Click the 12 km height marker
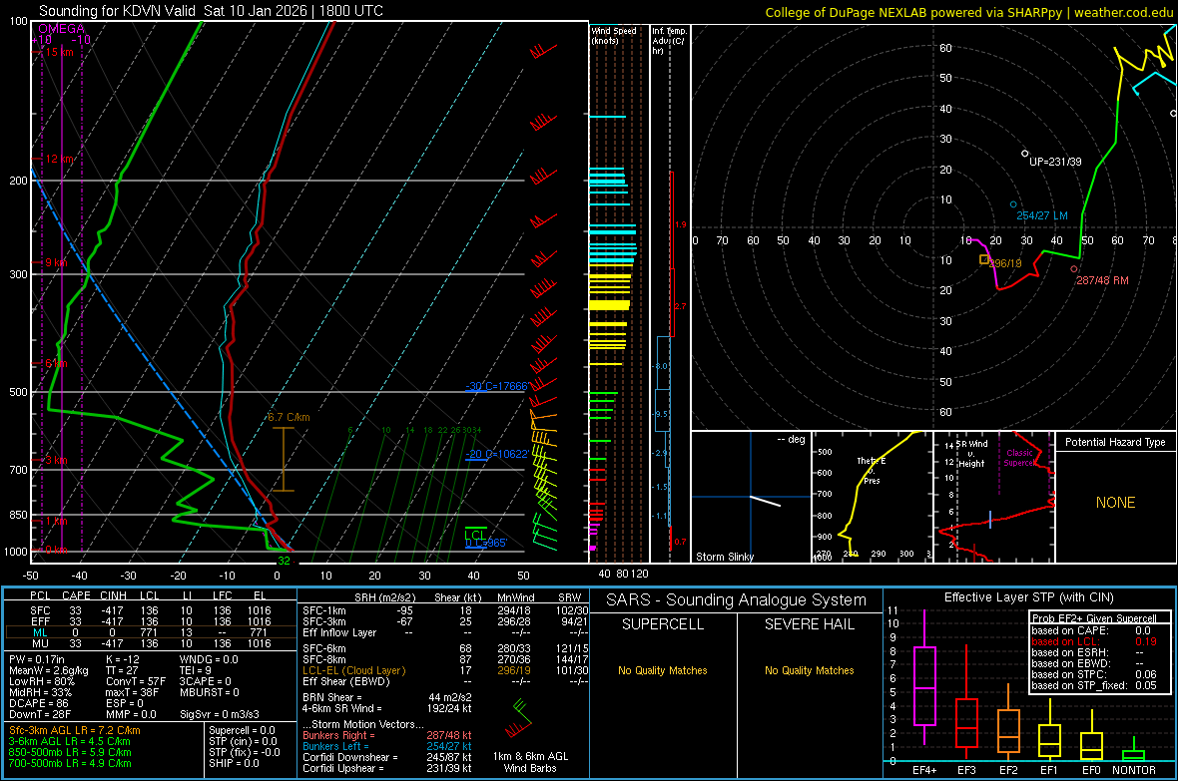The height and width of the screenshot is (781, 1178). pyautogui.click(x=59, y=159)
